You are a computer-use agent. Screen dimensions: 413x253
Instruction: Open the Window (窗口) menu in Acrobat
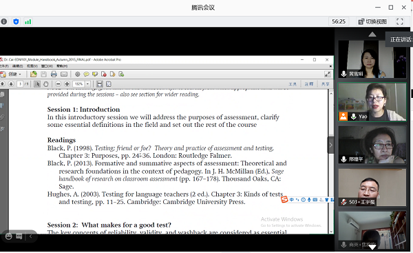47,66
